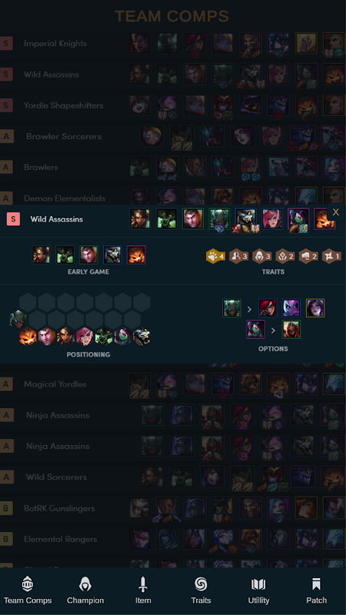Click the red-haired champion in Options
The width and height of the screenshot is (346, 615).
tap(268, 308)
